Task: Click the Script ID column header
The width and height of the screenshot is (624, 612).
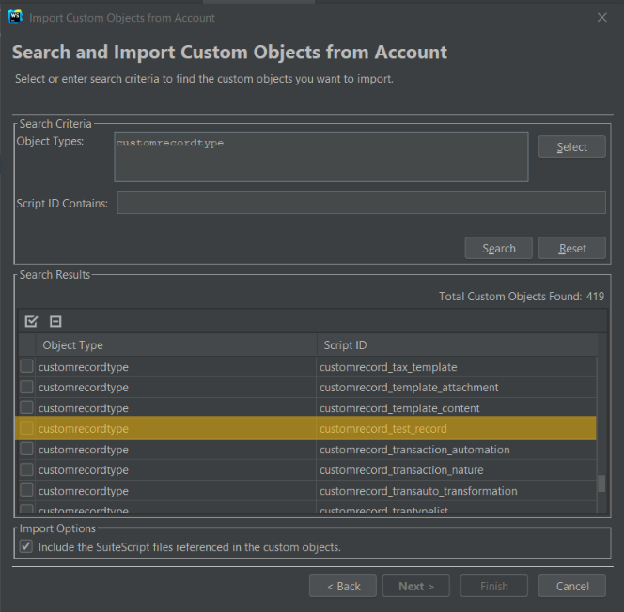Action: pyautogui.click(x=457, y=344)
